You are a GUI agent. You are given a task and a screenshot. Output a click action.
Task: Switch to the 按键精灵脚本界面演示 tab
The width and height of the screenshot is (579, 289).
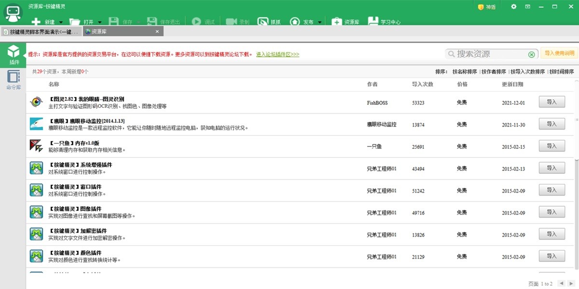click(x=41, y=32)
